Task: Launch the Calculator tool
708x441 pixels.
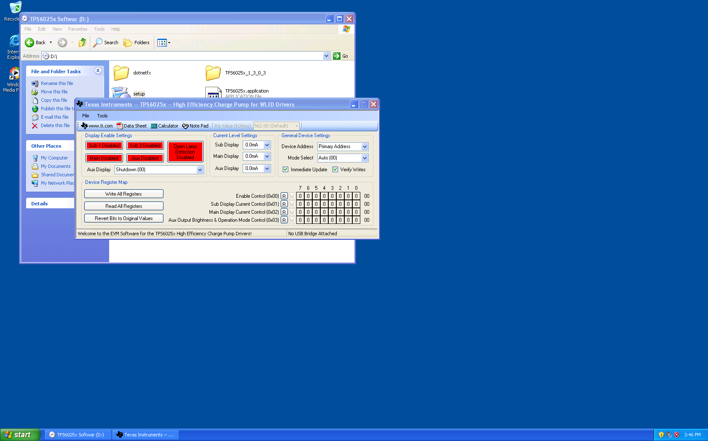Action: (x=165, y=126)
